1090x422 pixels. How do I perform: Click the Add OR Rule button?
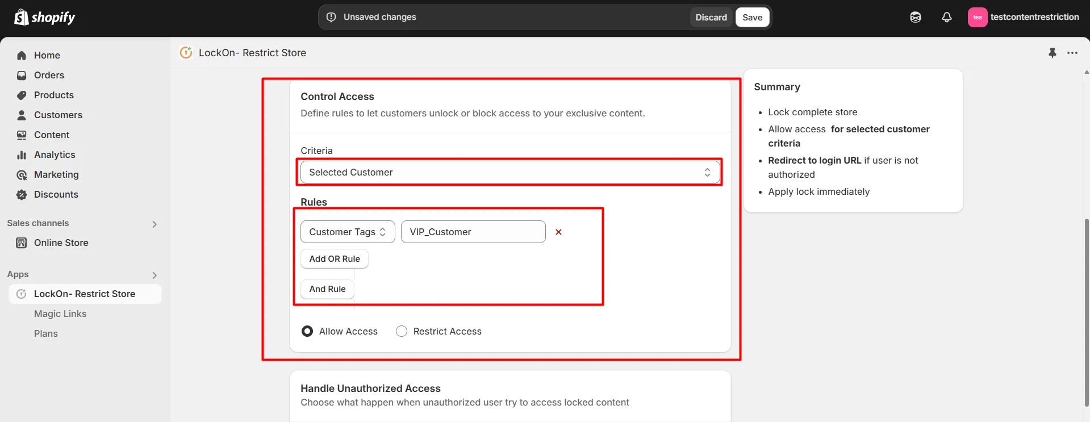pos(335,258)
